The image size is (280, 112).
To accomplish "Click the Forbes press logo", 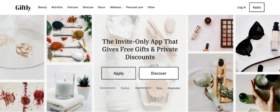I will pyautogui.click(x=125, y=88).
